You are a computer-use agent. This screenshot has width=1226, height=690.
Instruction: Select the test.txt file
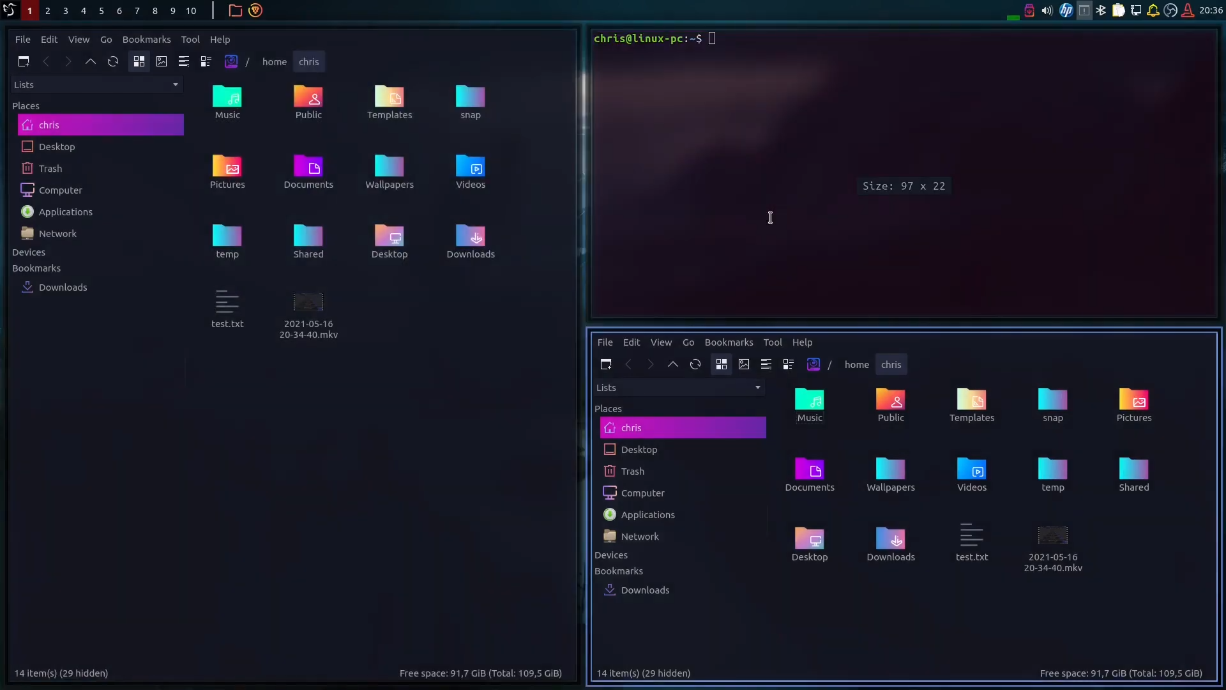tap(227, 309)
